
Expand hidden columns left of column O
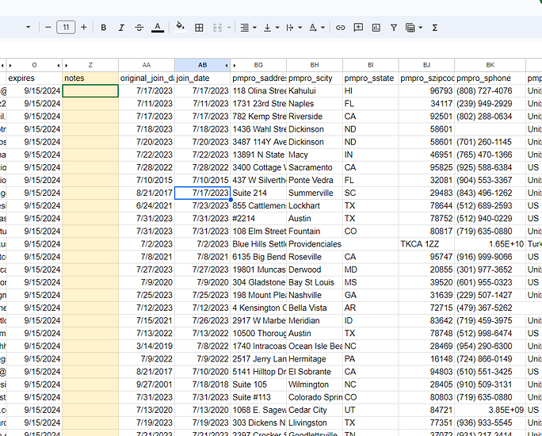point(10,65)
